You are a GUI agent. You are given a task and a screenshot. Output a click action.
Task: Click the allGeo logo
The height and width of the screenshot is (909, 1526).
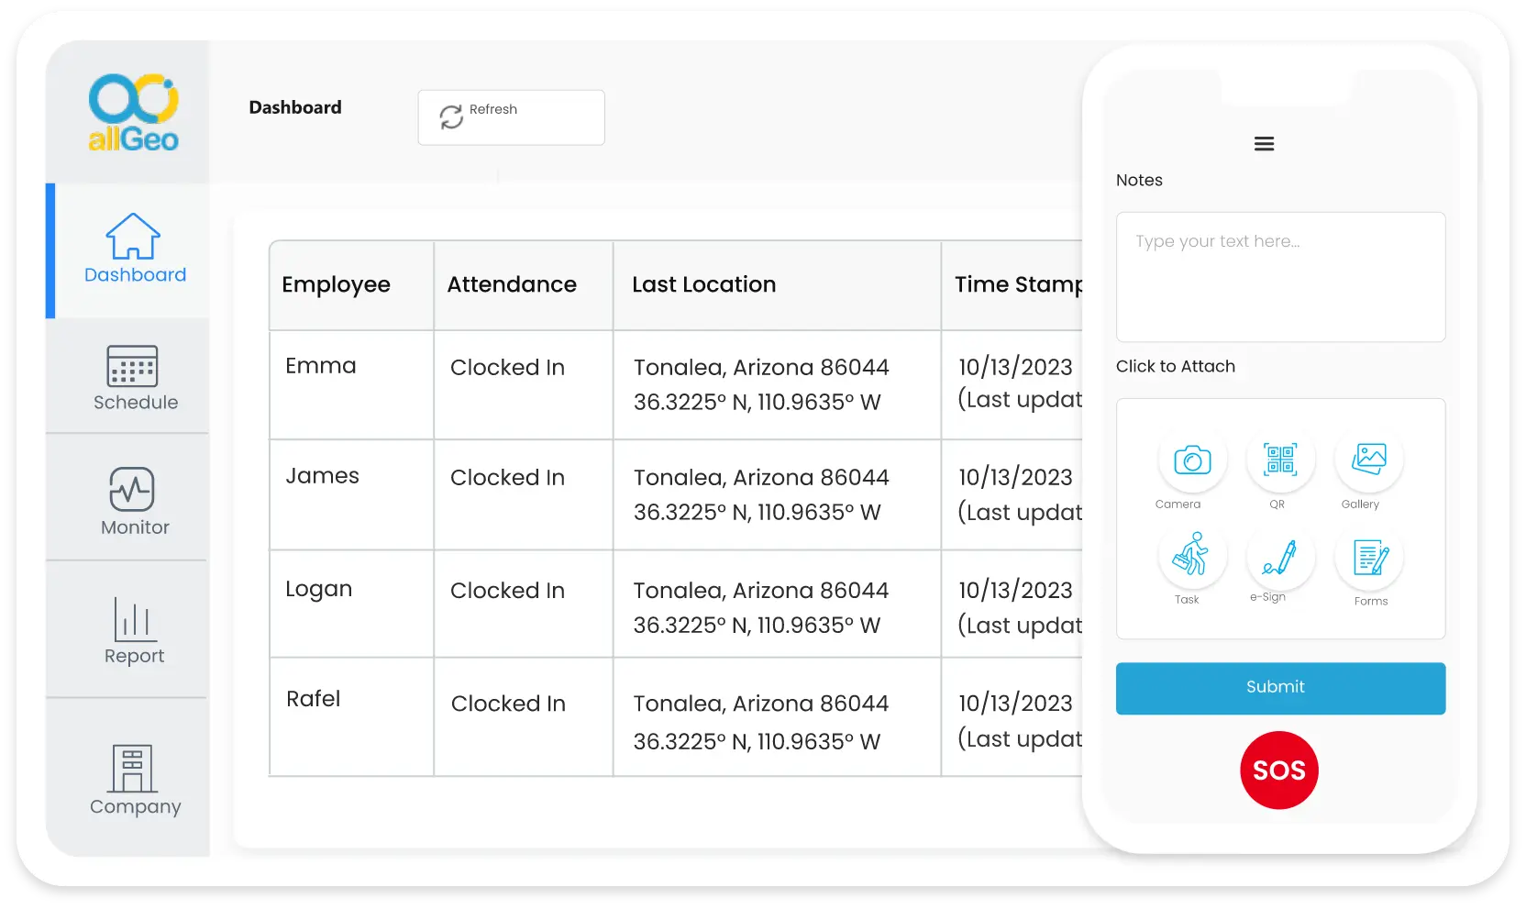pyautogui.click(x=133, y=113)
